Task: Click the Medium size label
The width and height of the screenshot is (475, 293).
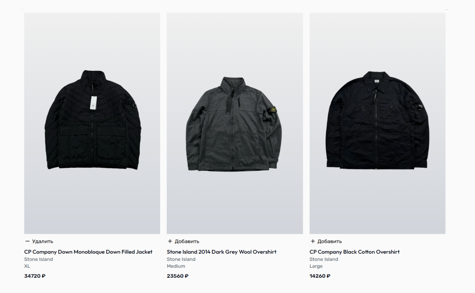Action: (x=176, y=266)
